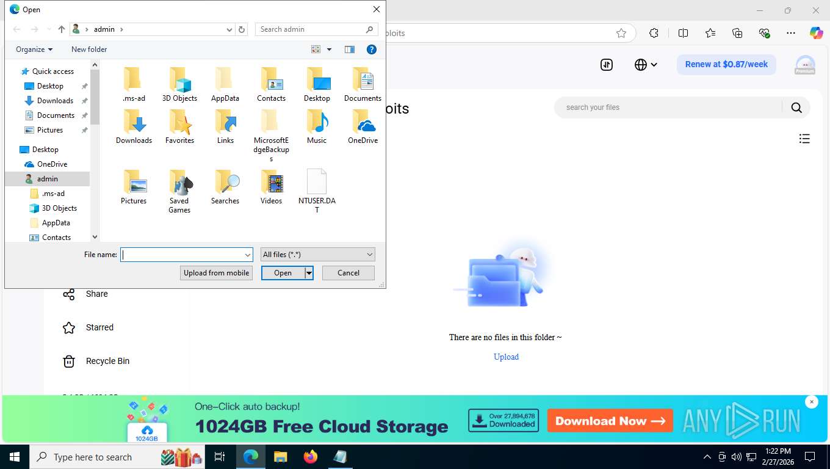Toggle list view icon on web page

804,139
